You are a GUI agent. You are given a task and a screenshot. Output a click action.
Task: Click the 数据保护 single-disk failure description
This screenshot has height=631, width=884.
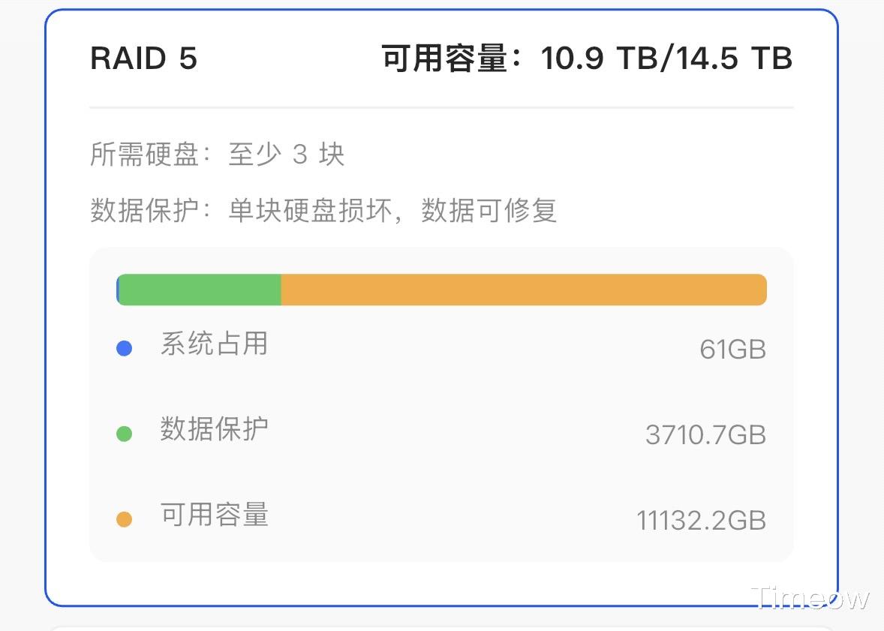point(323,211)
